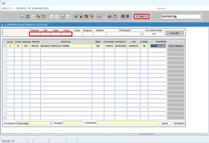Select Lote cell 41908318

[133, 46]
